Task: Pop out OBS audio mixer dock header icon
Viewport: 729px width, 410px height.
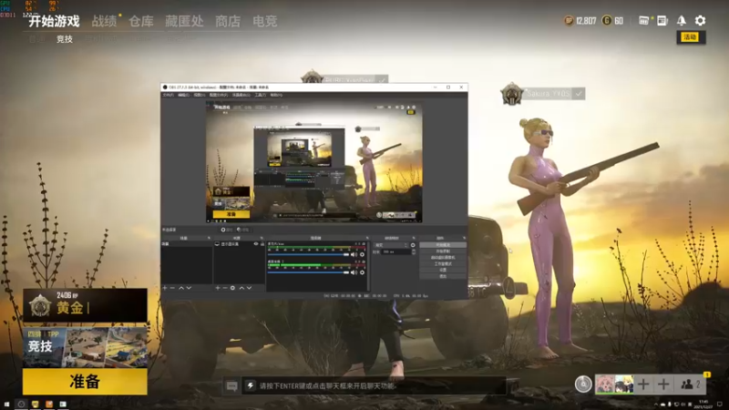Action: (x=367, y=238)
